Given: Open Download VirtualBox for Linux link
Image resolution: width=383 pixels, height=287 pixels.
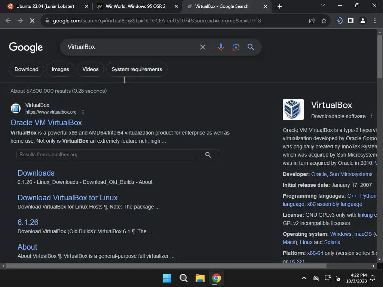Looking at the screenshot, I should (67, 198).
